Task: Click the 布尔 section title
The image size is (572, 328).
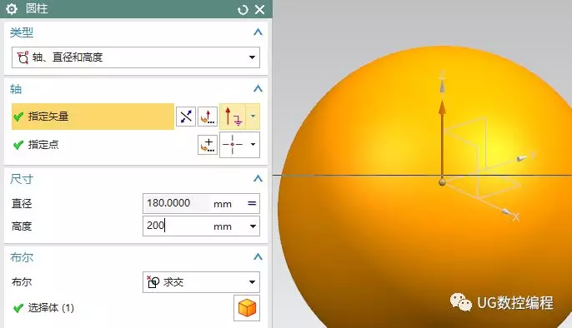Action: coord(22,257)
